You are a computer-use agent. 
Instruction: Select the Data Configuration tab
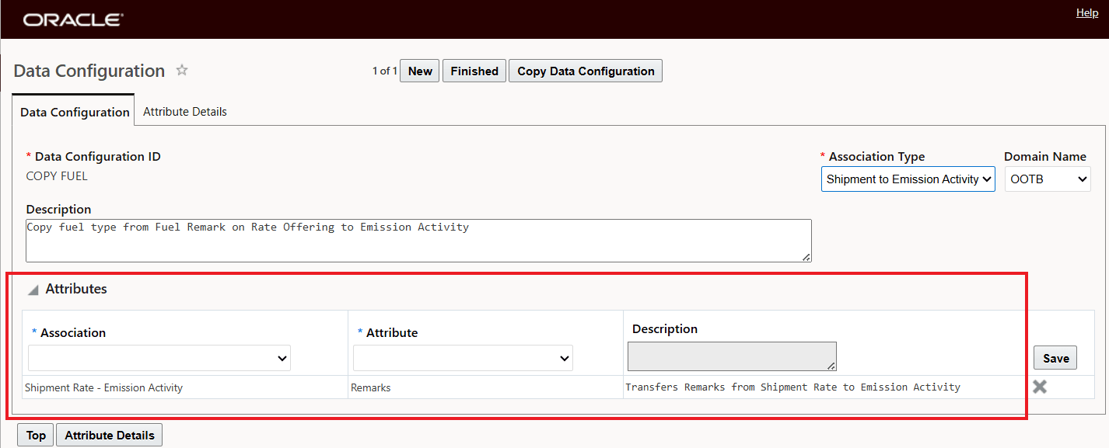[x=73, y=111]
